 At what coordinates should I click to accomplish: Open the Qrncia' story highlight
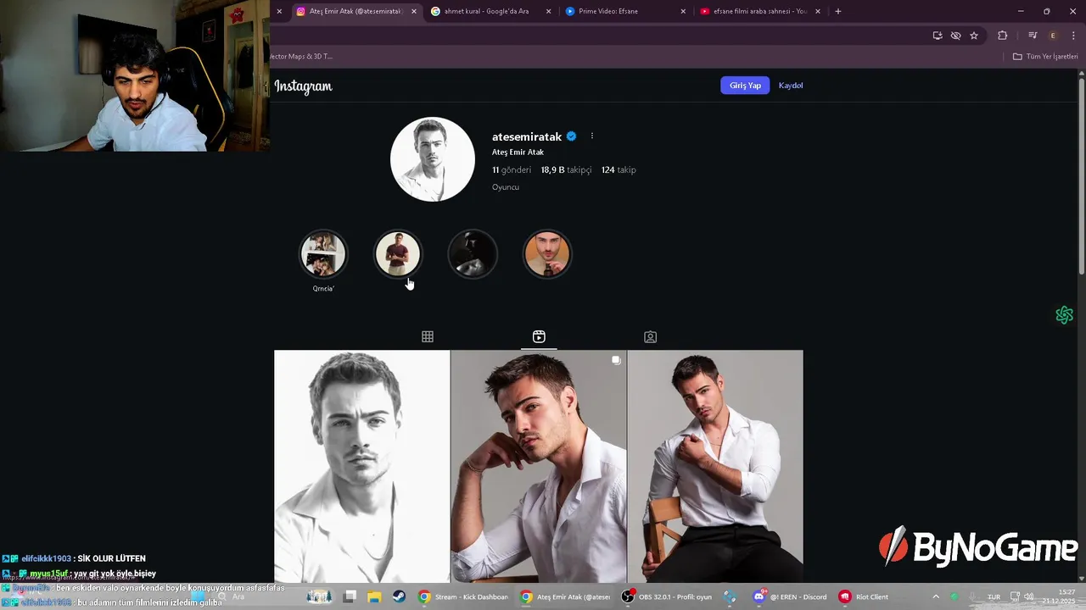(323, 254)
